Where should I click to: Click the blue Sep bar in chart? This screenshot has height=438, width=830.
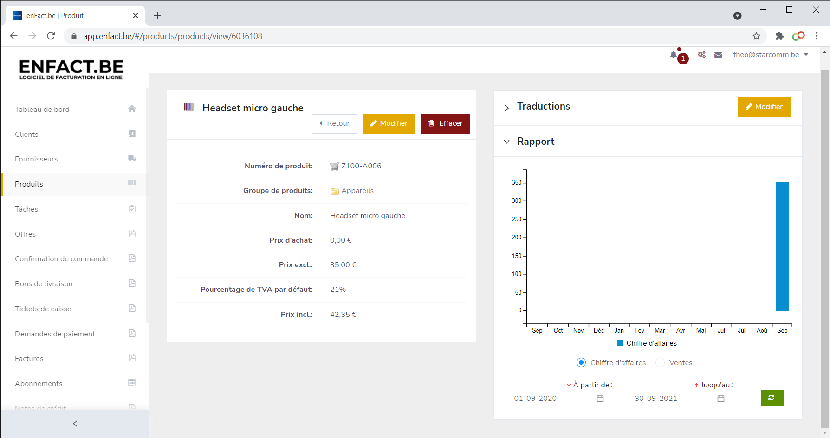(x=782, y=246)
